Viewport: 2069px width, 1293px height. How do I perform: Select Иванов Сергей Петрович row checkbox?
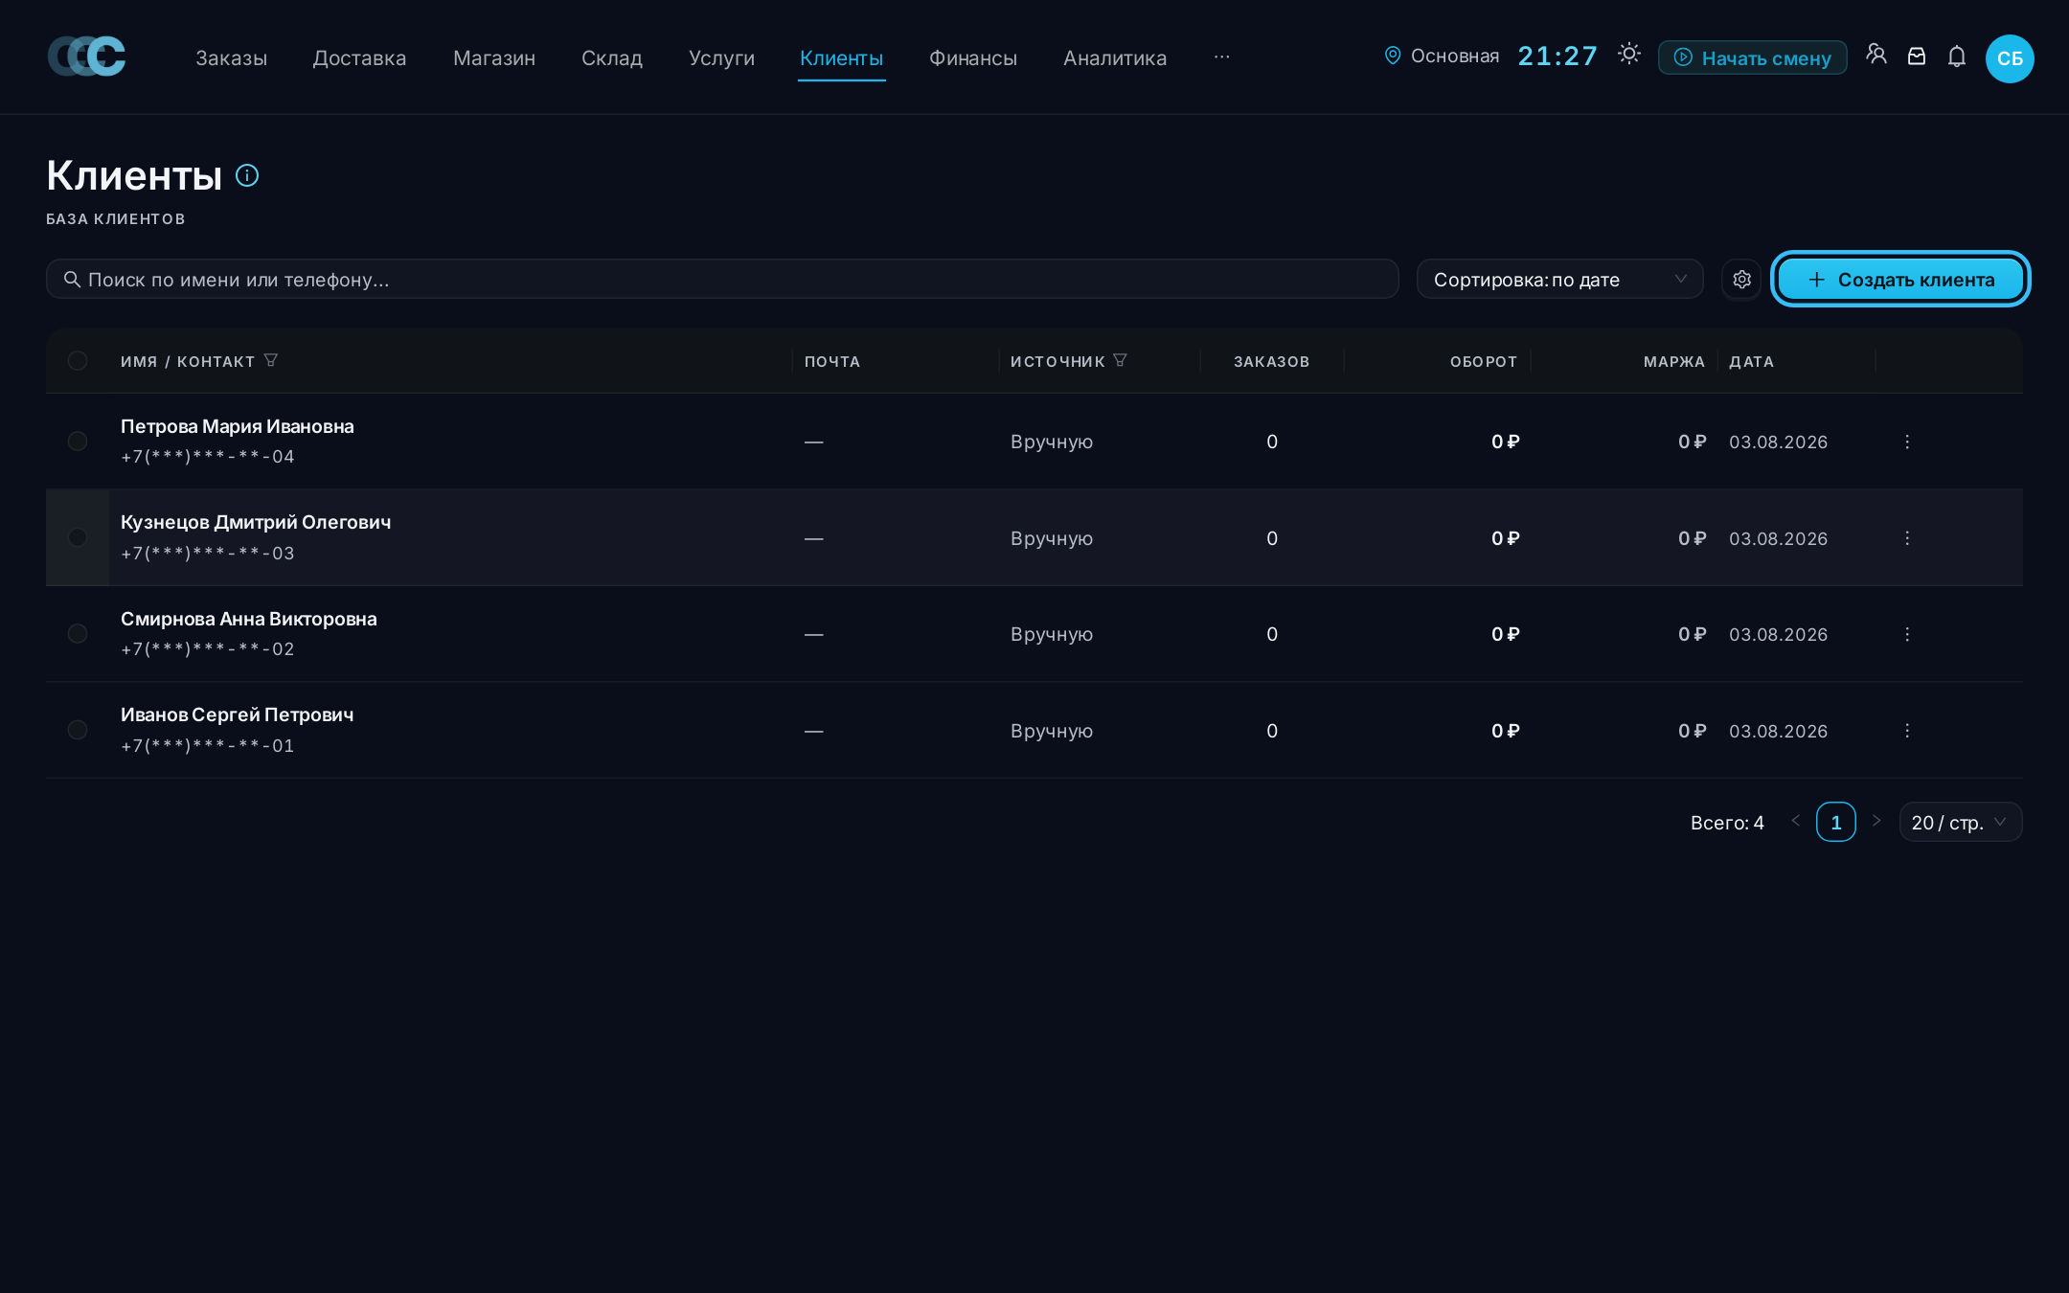click(78, 730)
